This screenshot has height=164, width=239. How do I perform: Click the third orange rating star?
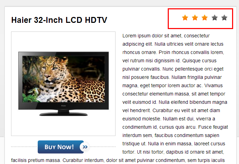(205, 18)
